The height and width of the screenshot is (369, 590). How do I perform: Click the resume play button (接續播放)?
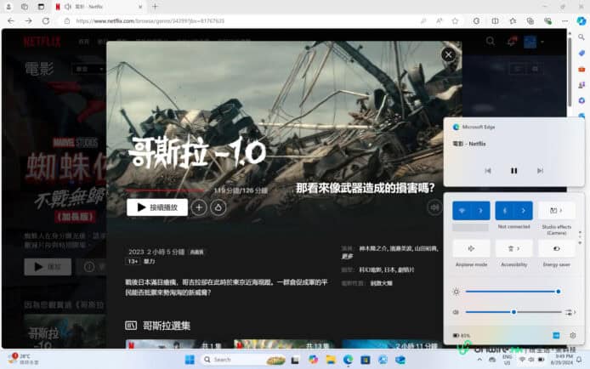[157, 207]
